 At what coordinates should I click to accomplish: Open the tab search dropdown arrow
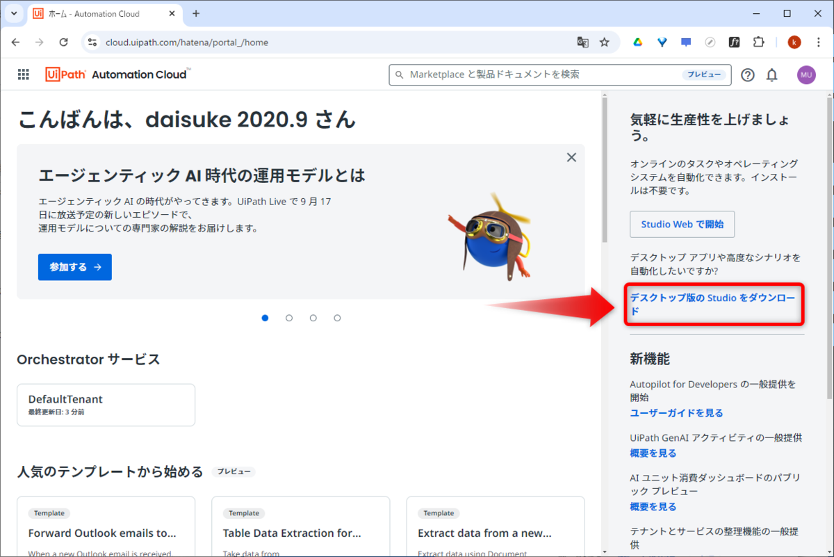coord(13,13)
